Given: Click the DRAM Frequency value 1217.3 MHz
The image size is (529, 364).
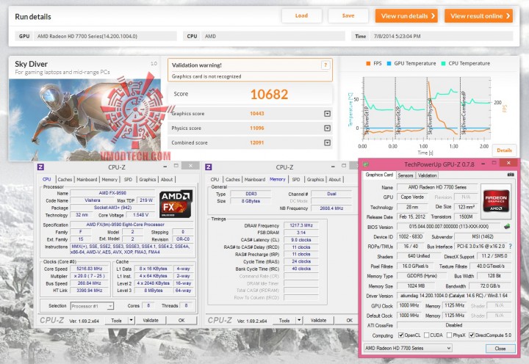Looking at the screenshot, I should click(x=301, y=225).
